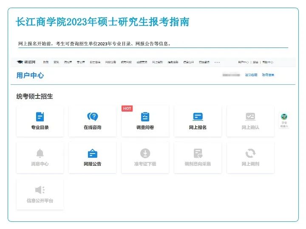Click the 网上调剂 refresh arrows icon

coord(250,153)
